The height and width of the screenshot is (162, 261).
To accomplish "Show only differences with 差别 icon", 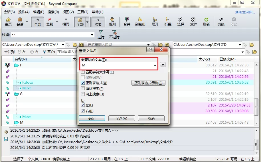I will tap(49, 22).
